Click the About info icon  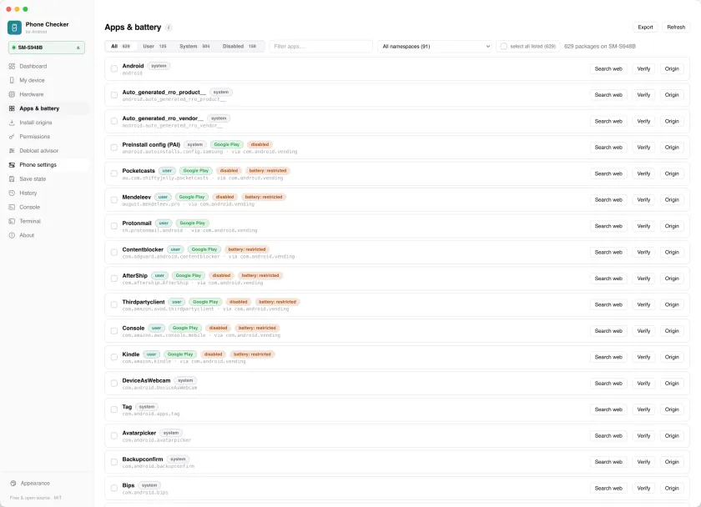(12, 235)
